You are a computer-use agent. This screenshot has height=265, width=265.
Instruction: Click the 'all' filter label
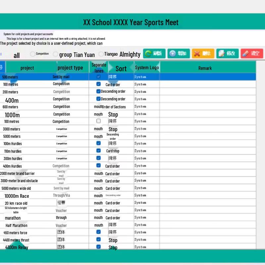click(x=17, y=55)
